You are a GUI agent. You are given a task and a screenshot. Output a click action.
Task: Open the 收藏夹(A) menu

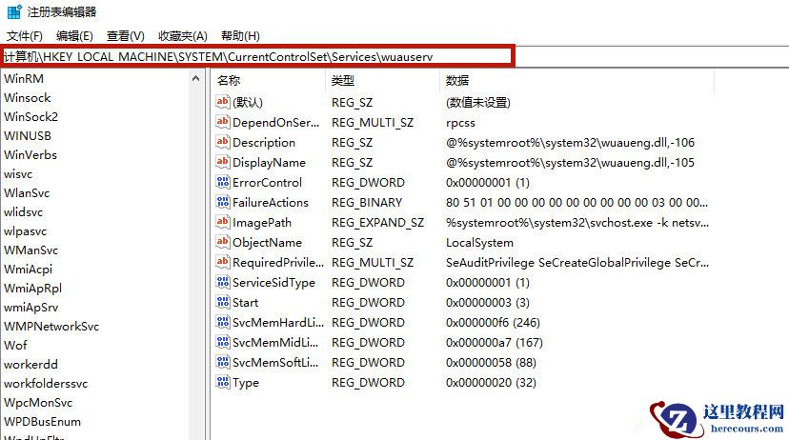[x=183, y=36]
